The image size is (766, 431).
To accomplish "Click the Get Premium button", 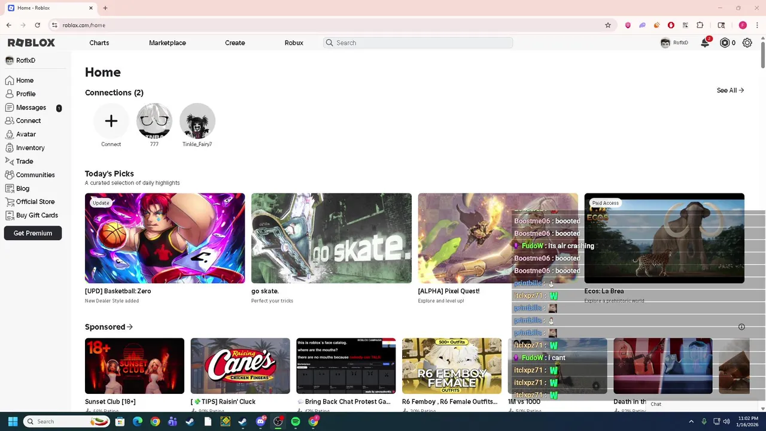I will (x=33, y=233).
